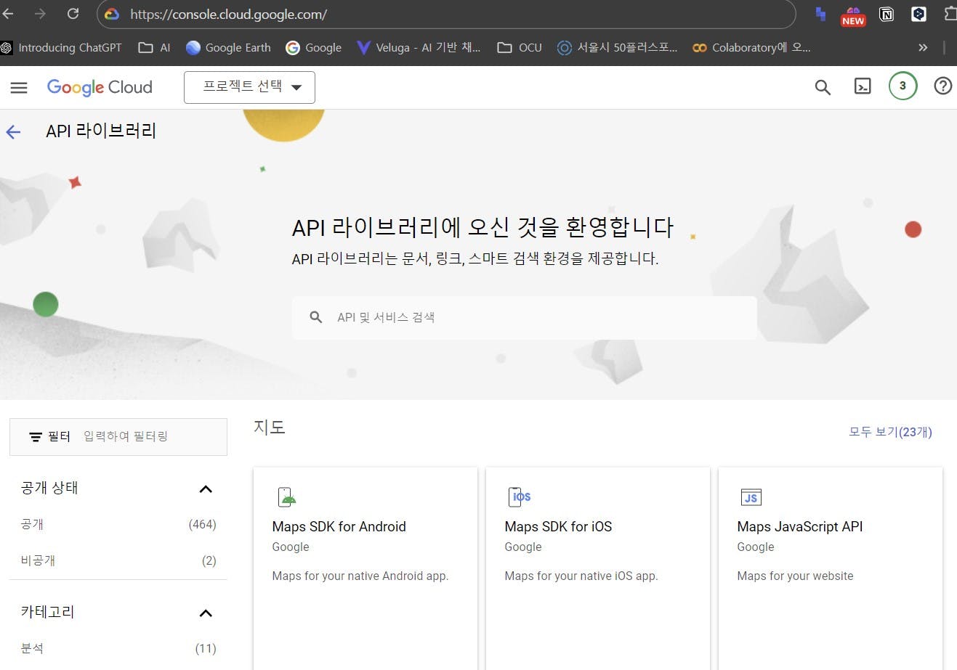Click the 'Maps for your website' description
Image resolution: width=957 pixels, height=670 pixels.
point(795,576)
